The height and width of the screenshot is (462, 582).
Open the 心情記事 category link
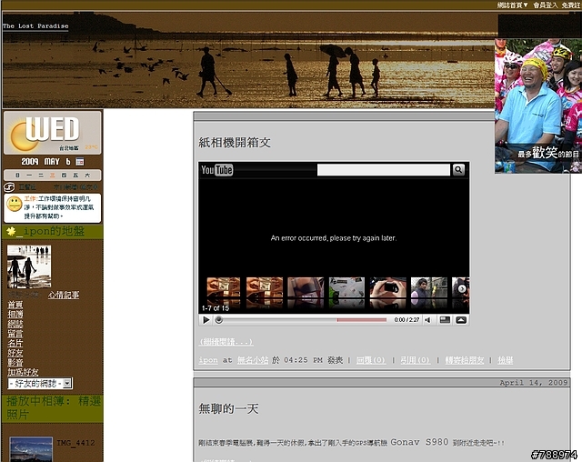[64, 295]
